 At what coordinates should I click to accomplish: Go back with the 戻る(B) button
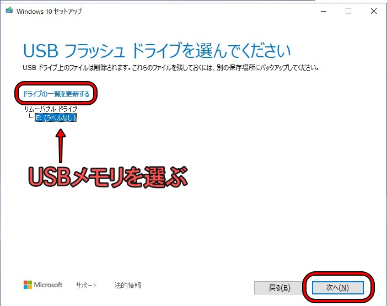click(279, 288)
